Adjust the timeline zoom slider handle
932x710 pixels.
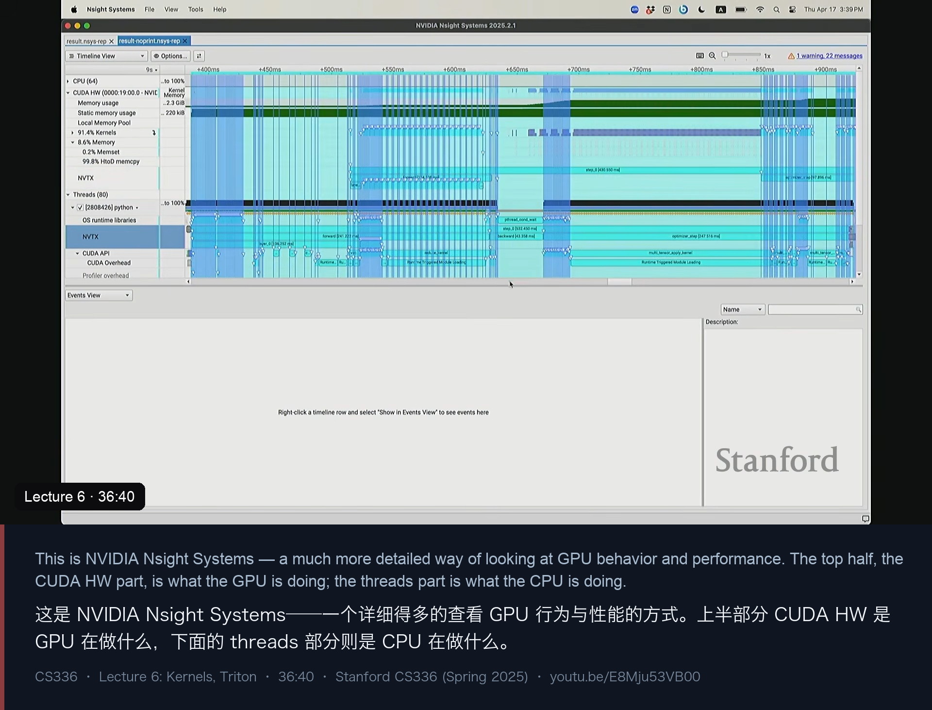(x=725, y=55)
